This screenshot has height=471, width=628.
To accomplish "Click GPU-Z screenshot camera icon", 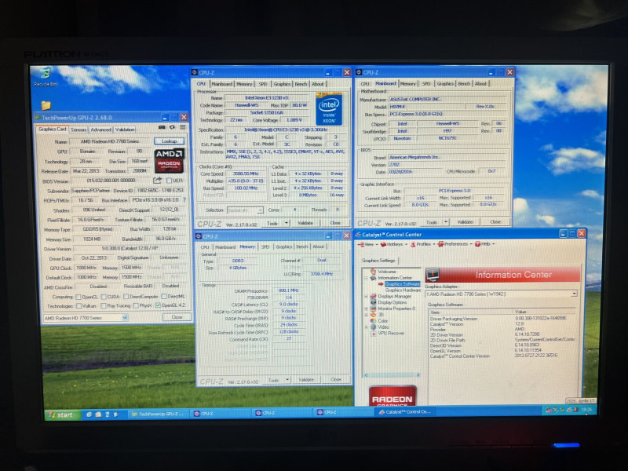I will (x=162, y=127).
